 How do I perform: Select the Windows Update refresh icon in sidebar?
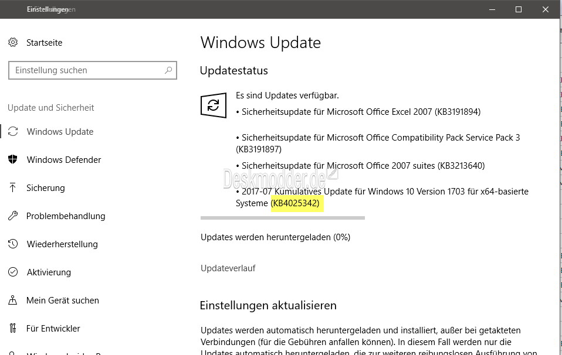pyautogui.click(x=13, y=132)
